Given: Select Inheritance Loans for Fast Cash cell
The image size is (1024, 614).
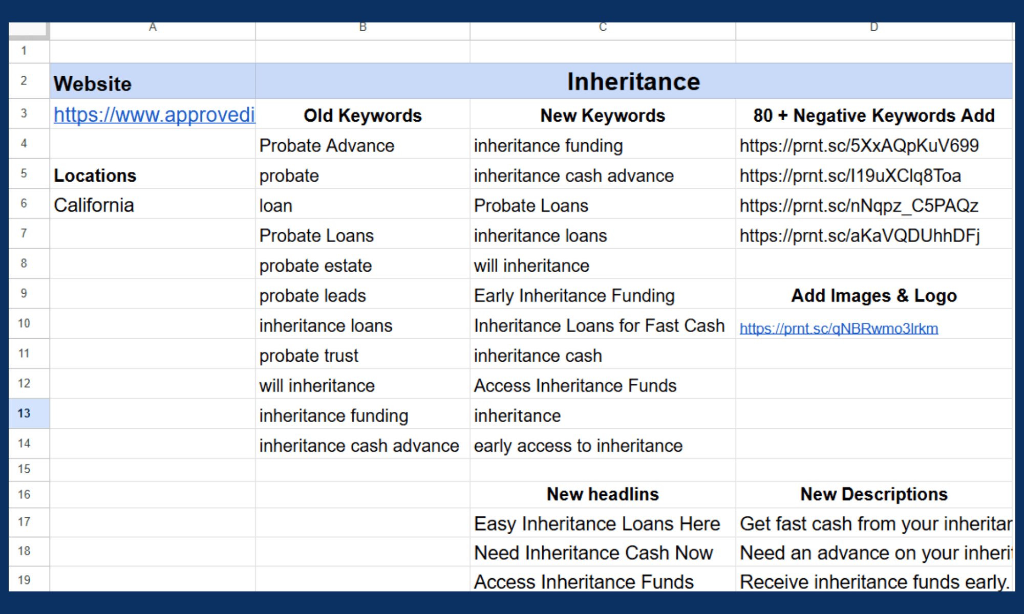Looking at the screenshot, I should click(x=603, y=324).
